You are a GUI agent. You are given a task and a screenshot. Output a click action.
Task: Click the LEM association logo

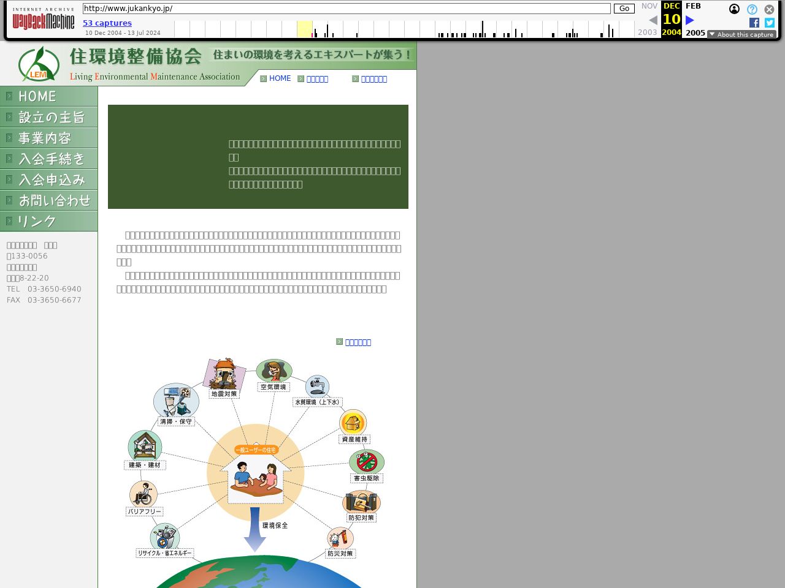pos(39,64)
